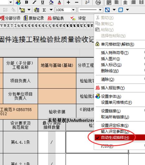Viewport: 145px width, 165px height.
Task: Select the font color A icon
Action: pyautogui.click(x=59, y=2)
